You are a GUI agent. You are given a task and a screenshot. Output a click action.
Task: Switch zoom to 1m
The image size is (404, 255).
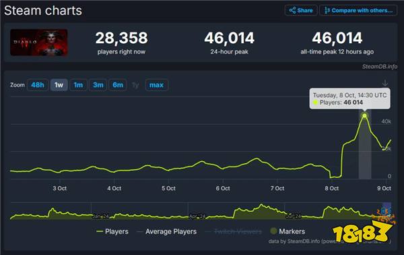[78, 85]
